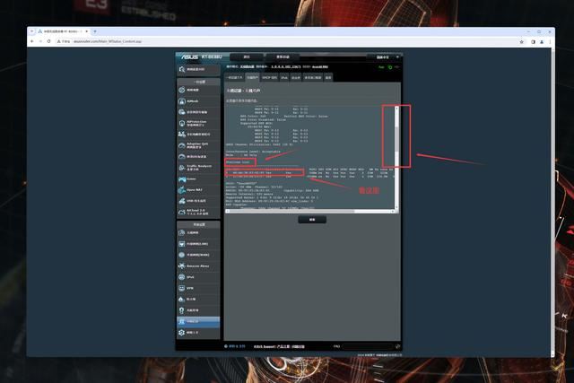Click the gear icon at sidebar bottom
574x383 pixels.
pos(182,333)
